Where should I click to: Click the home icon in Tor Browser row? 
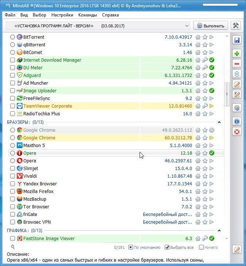198,207
